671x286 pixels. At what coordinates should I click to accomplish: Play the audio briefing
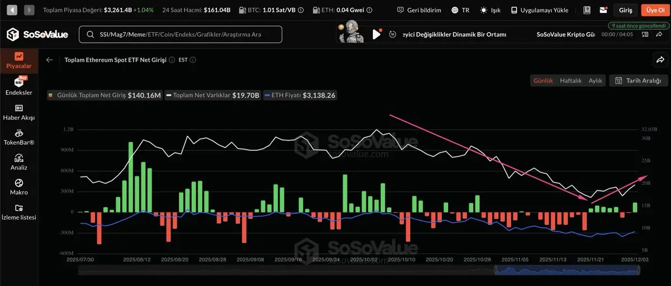pos(376,35)
